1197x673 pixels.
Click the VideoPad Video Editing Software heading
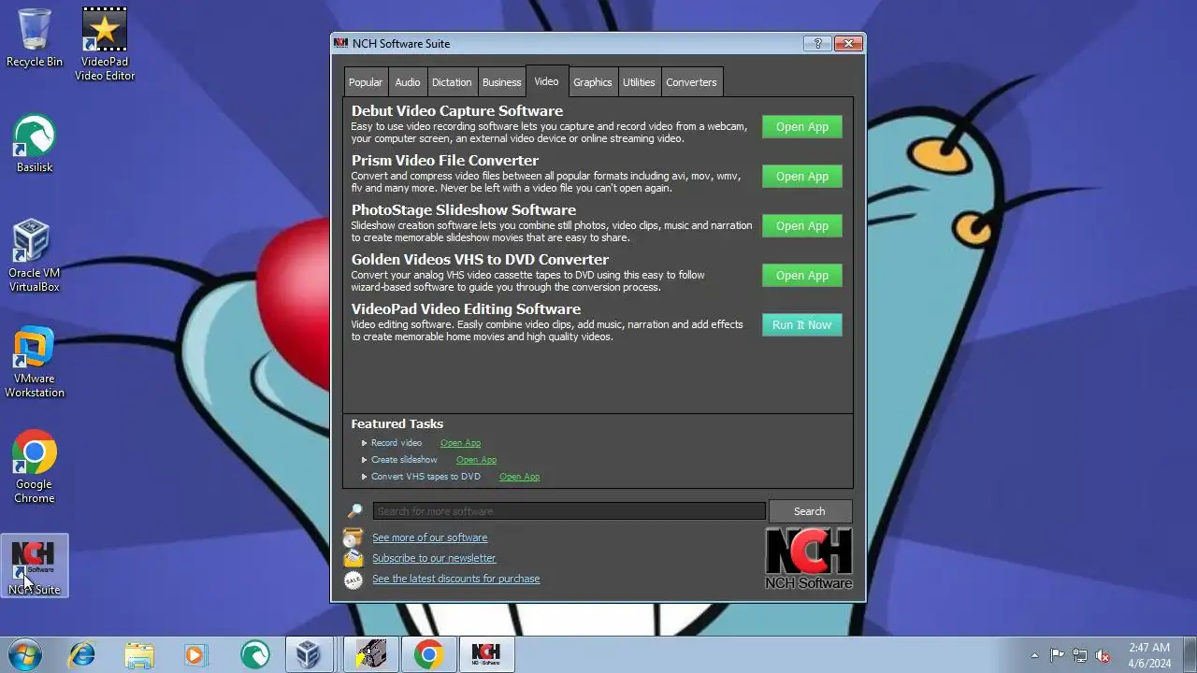click(466, 309)
